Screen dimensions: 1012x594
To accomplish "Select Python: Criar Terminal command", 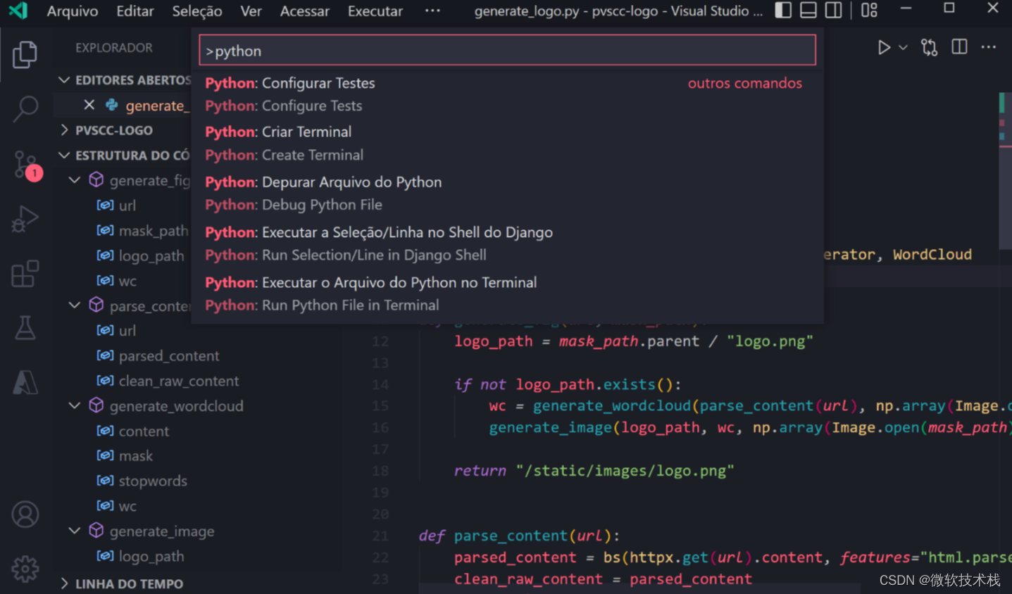I will click(x=507, y=144).
